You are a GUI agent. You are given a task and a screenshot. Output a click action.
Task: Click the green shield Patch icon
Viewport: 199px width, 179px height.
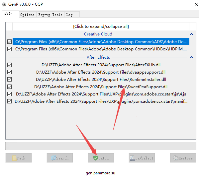pyautogui.click(x=96, y=158)
